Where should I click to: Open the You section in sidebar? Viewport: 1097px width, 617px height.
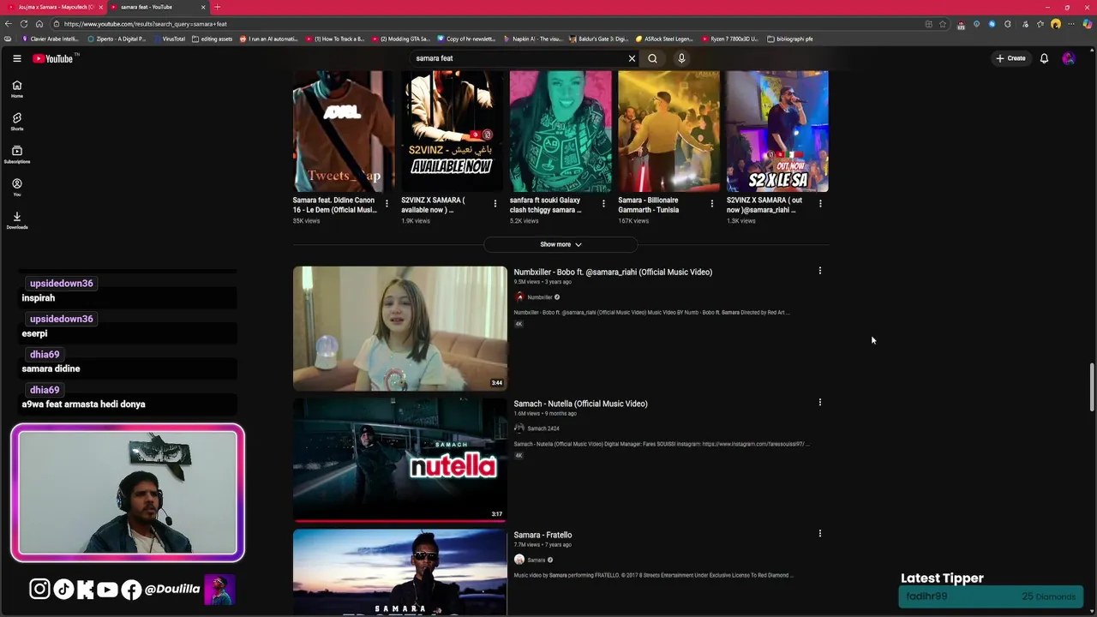(x=16, y=187)
